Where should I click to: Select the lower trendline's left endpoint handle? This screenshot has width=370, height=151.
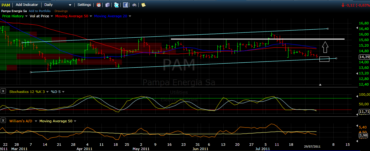[x=31, y=72]
